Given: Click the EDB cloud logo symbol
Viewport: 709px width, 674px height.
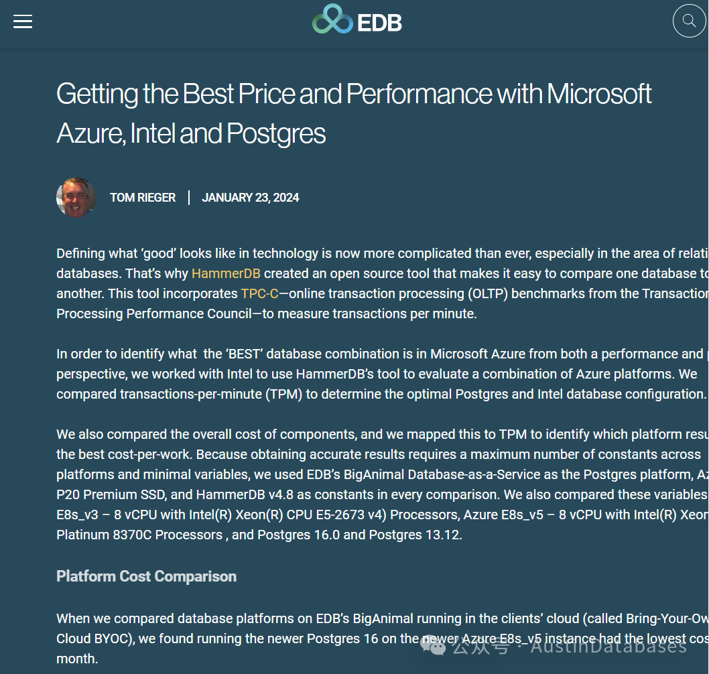Looking at the screenshot, I should click(x=332, y=19).
